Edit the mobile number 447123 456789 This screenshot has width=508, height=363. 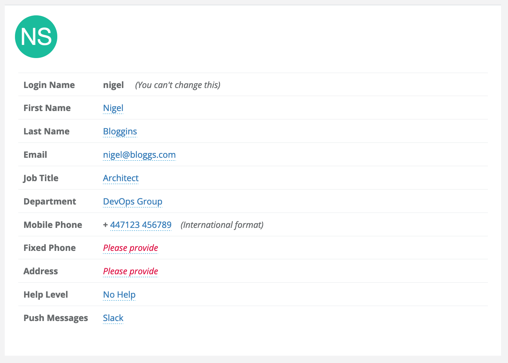[141, 225]
